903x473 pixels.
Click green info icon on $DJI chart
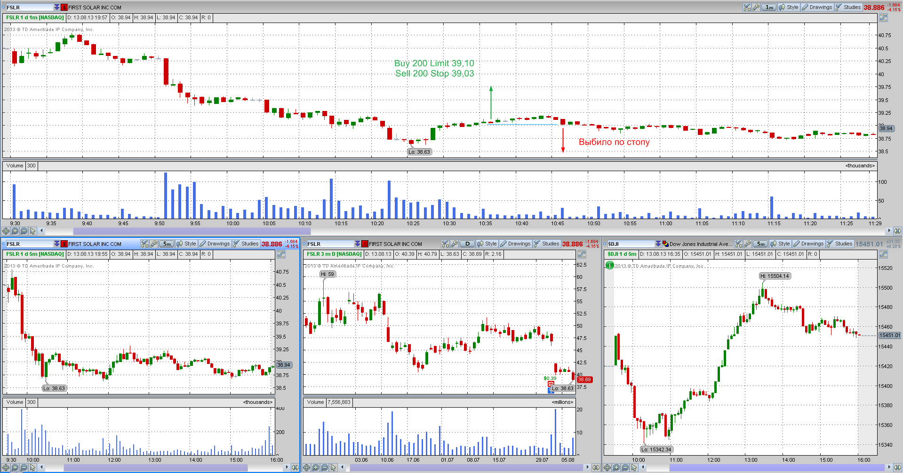610,265
